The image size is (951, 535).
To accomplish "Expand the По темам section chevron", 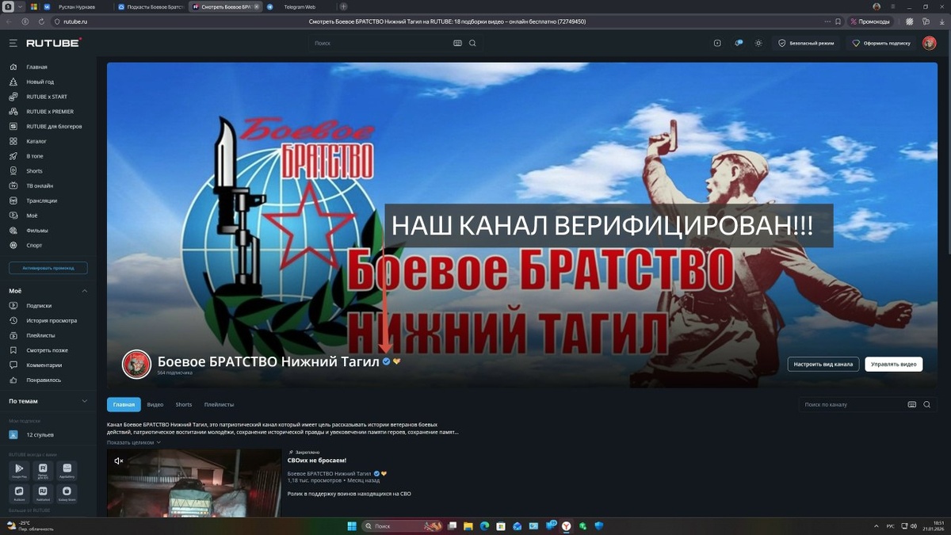I will (85, 401).
